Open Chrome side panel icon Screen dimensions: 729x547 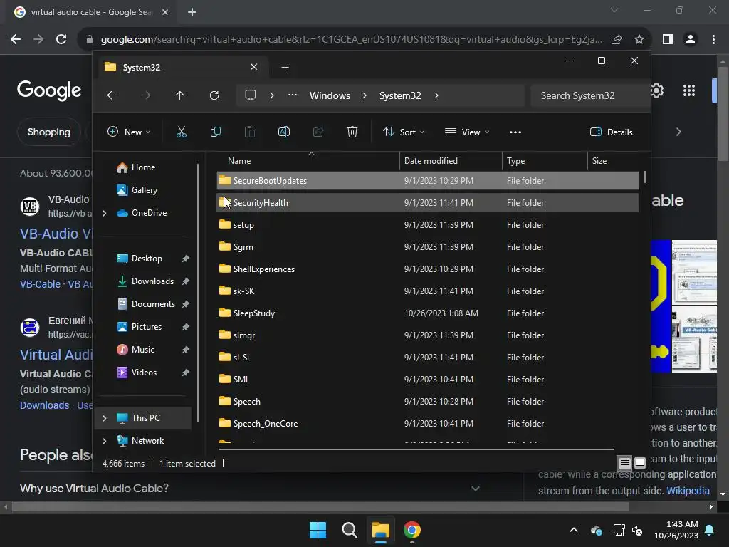(668, 39)
